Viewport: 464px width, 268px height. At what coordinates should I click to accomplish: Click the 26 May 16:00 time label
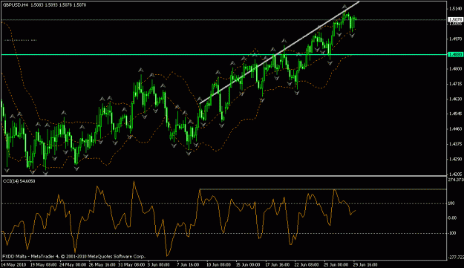click(102, 264)
